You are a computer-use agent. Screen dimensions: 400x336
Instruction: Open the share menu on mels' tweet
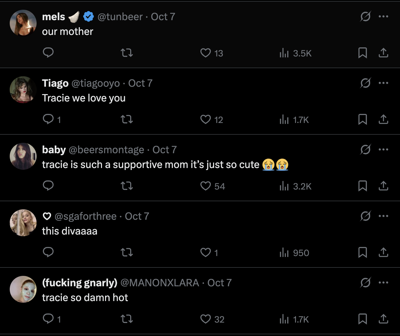coord(383,53)
